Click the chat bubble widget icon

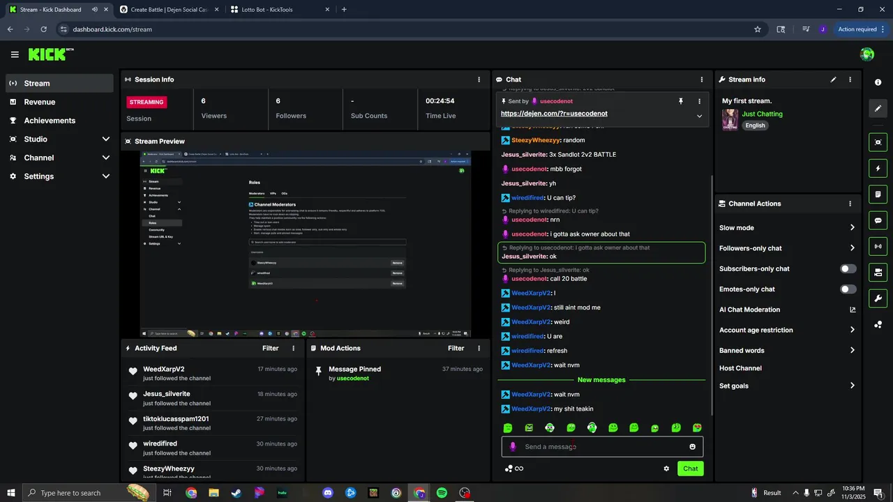point(878,220)
